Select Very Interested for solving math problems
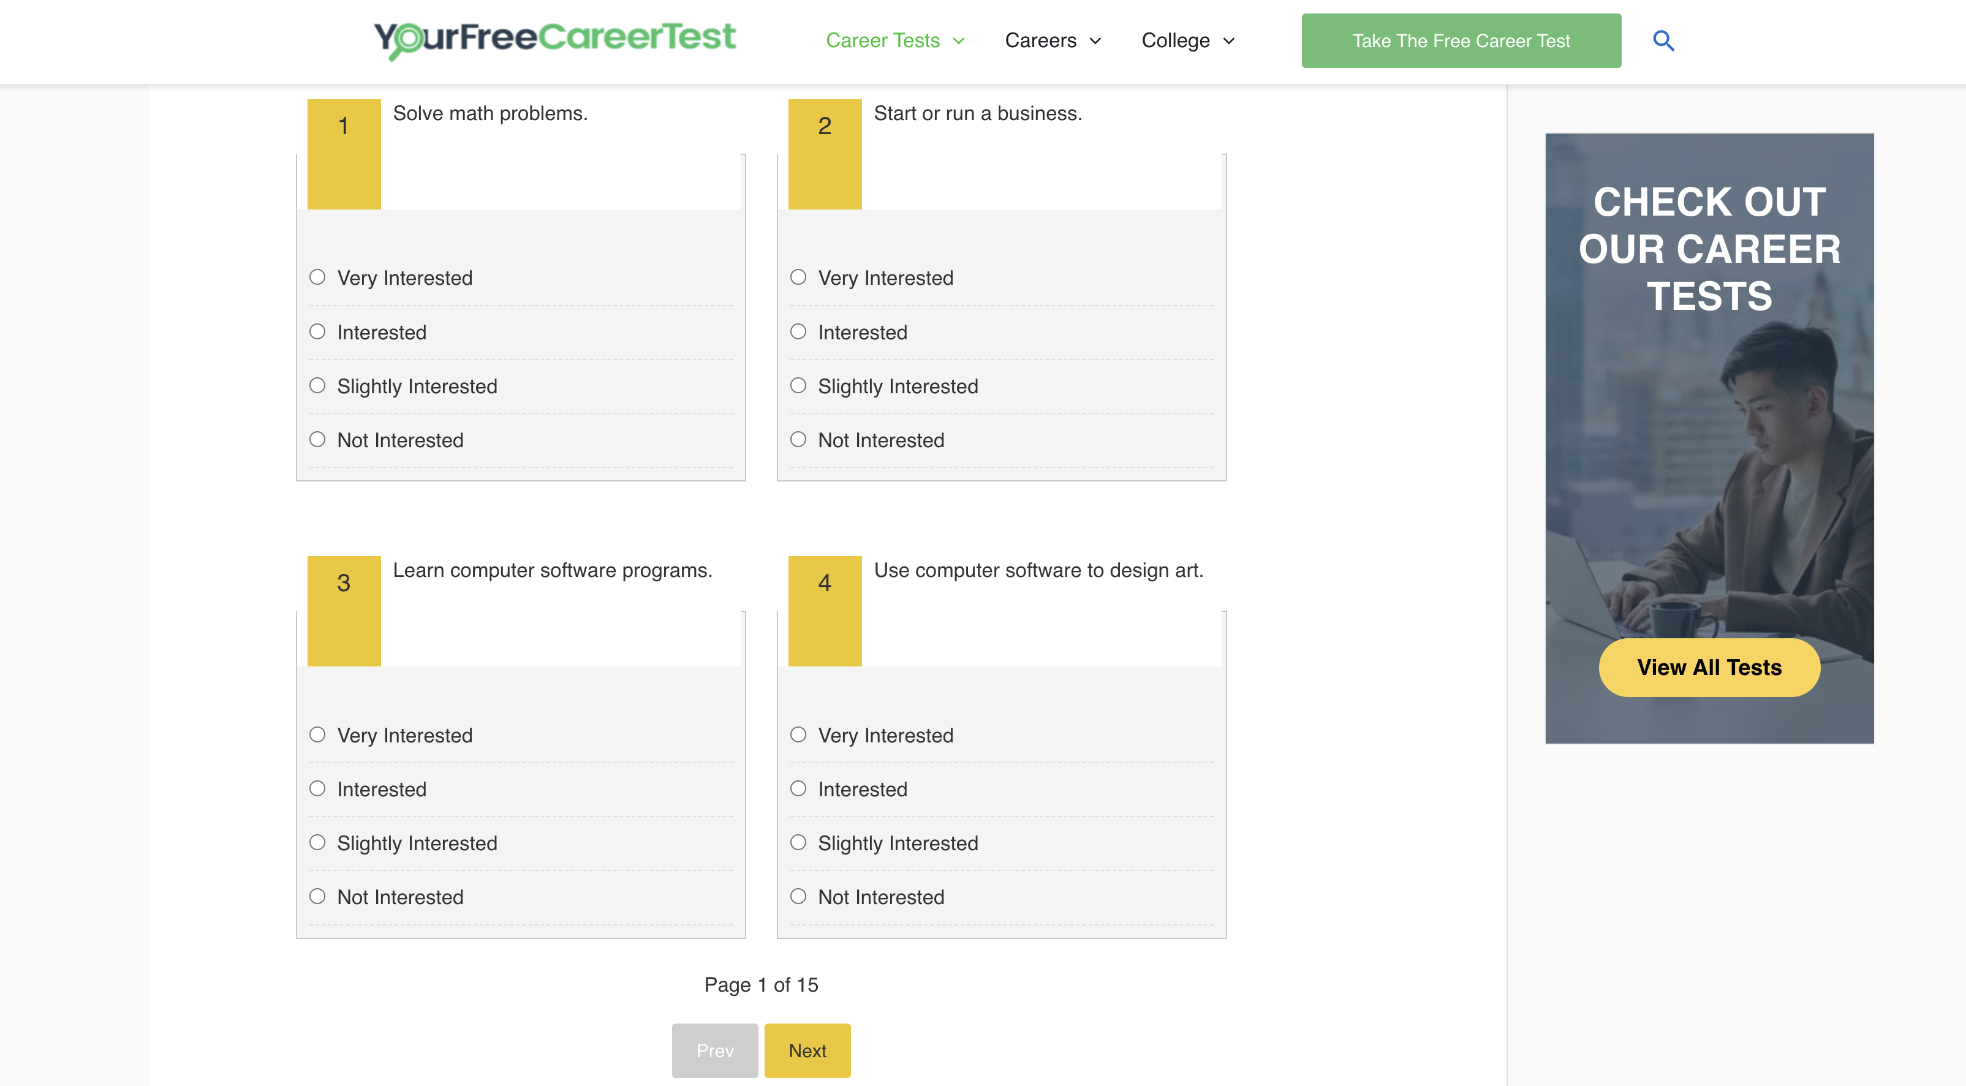 (x=317, y=277)
